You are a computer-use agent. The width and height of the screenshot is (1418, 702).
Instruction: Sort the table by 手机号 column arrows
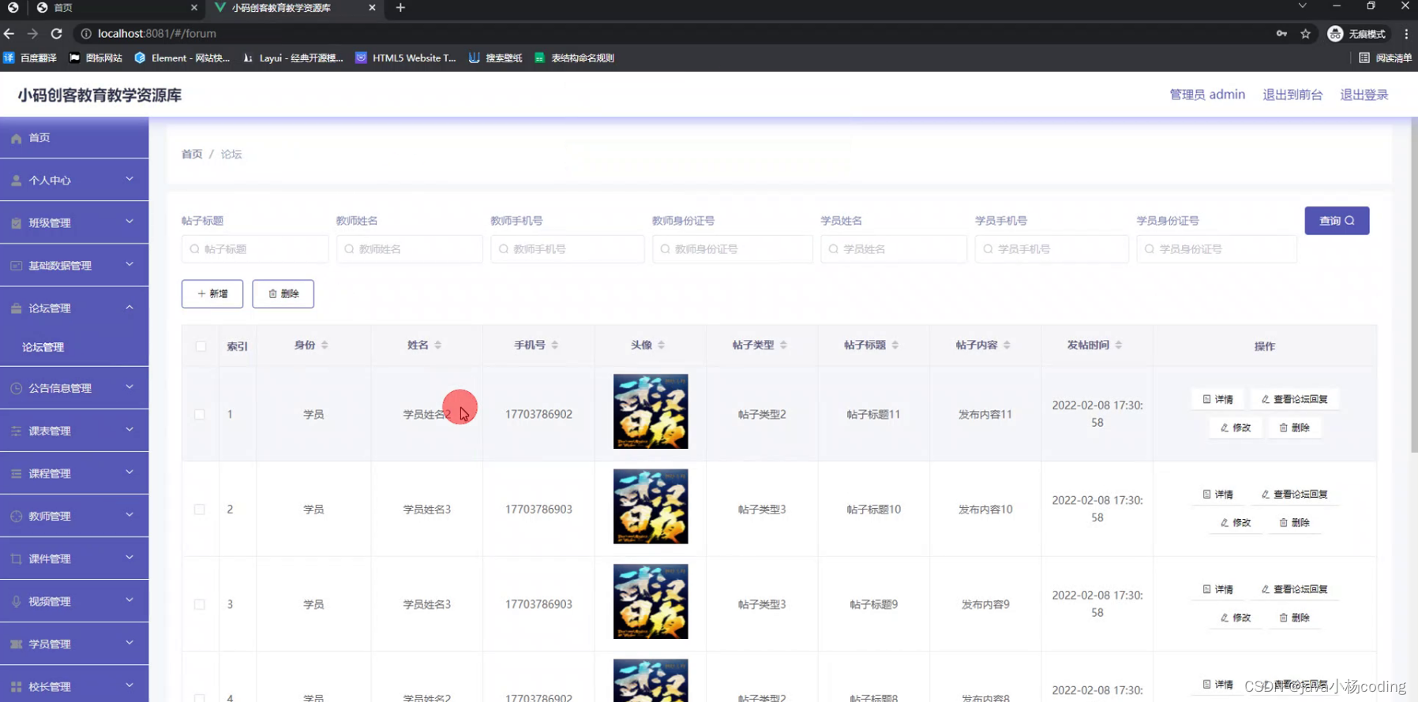point(555,345)
